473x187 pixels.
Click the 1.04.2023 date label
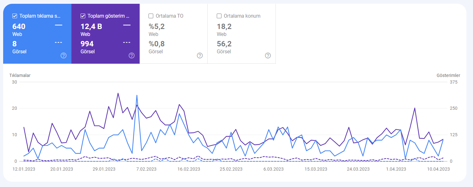coord(396,169)
